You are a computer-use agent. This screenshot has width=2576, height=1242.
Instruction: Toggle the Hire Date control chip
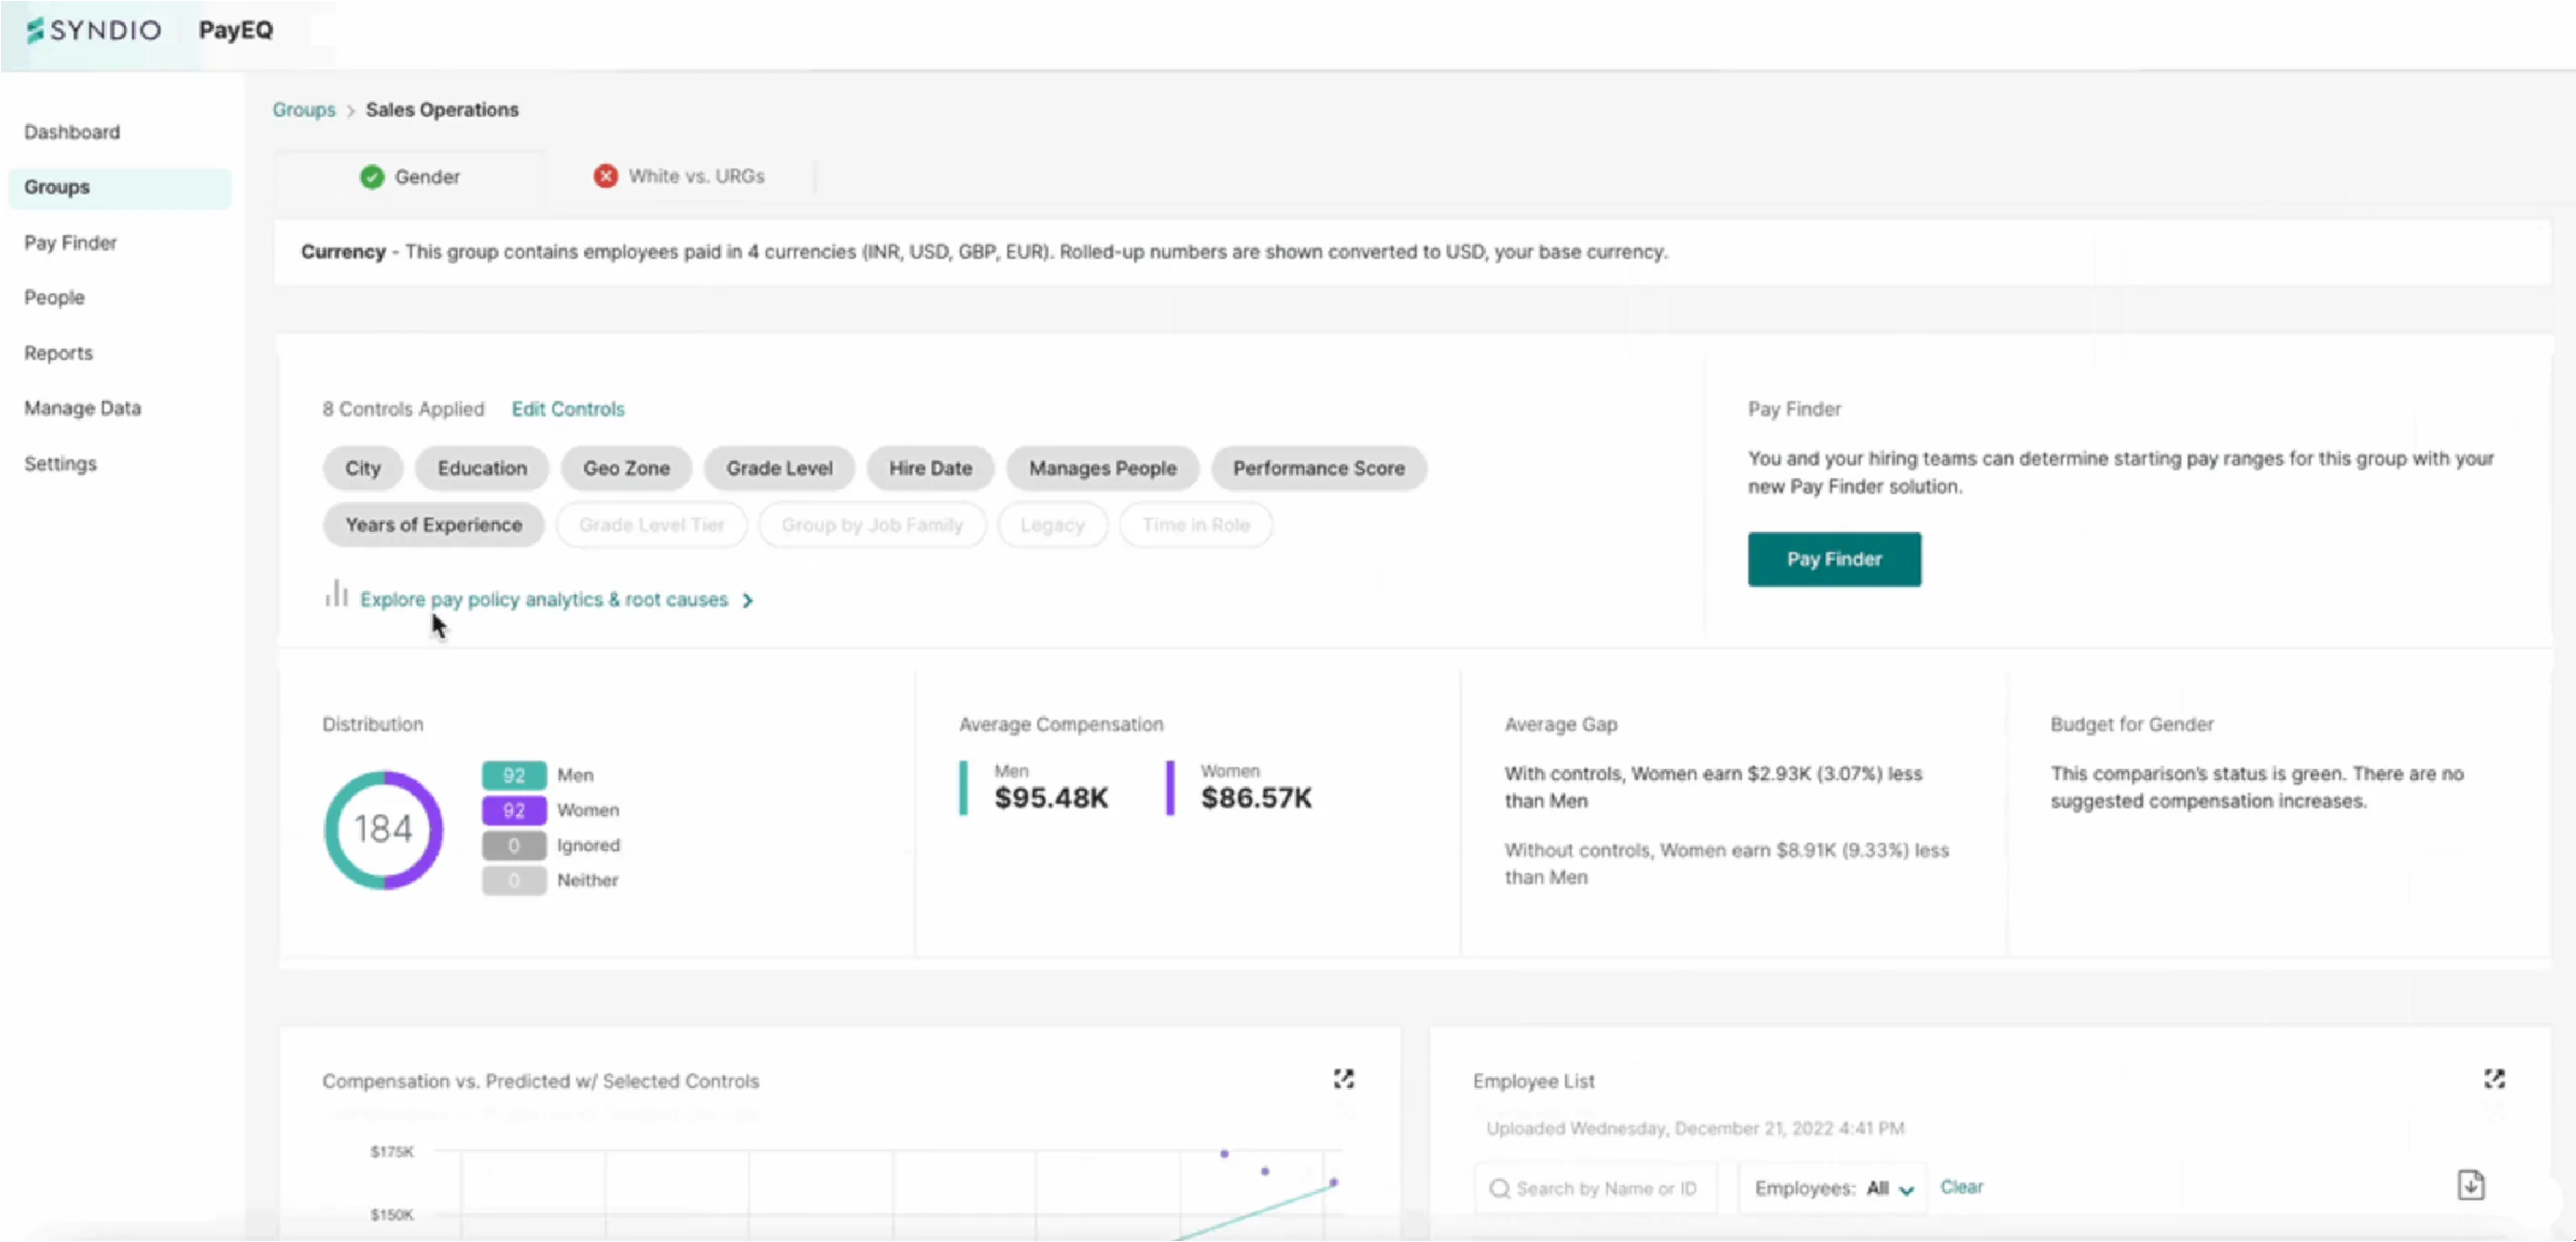pos(930,468)
